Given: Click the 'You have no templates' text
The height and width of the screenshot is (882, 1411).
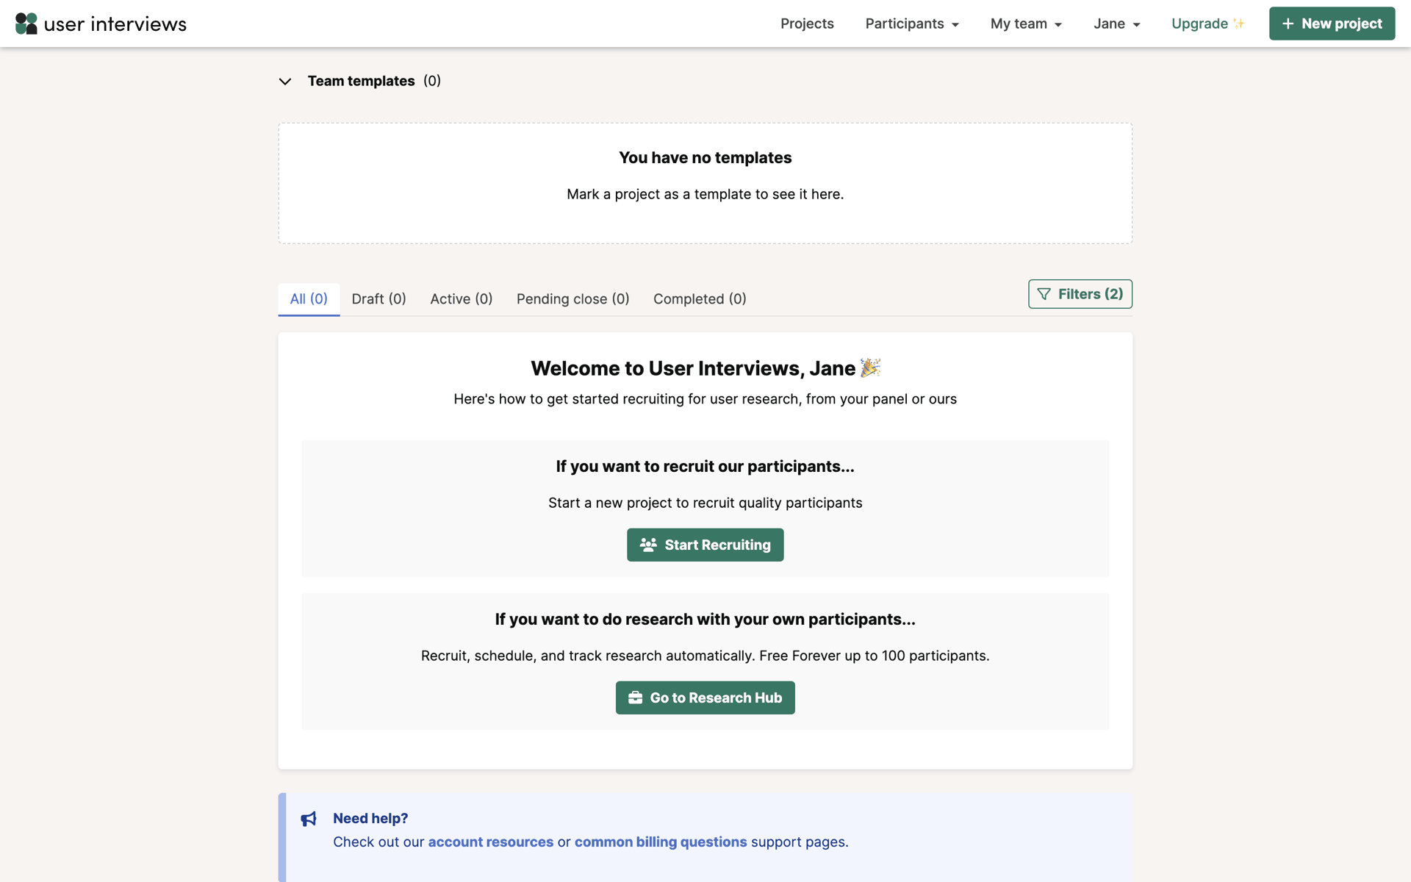Looking at the screenshot, I should [x=705, y=158].
